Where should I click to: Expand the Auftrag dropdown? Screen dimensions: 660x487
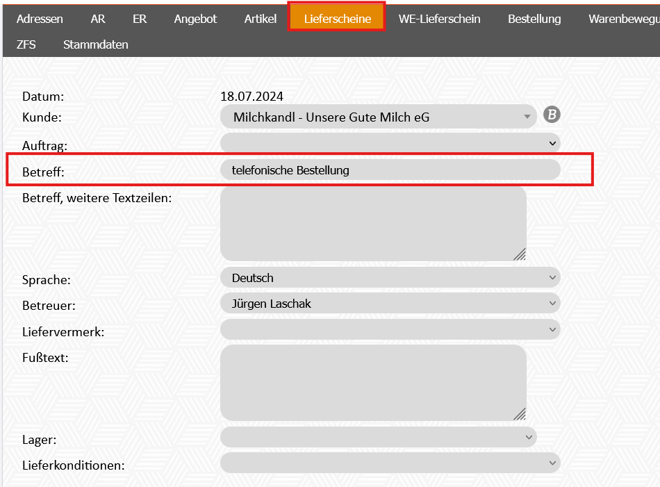point(390,143)
